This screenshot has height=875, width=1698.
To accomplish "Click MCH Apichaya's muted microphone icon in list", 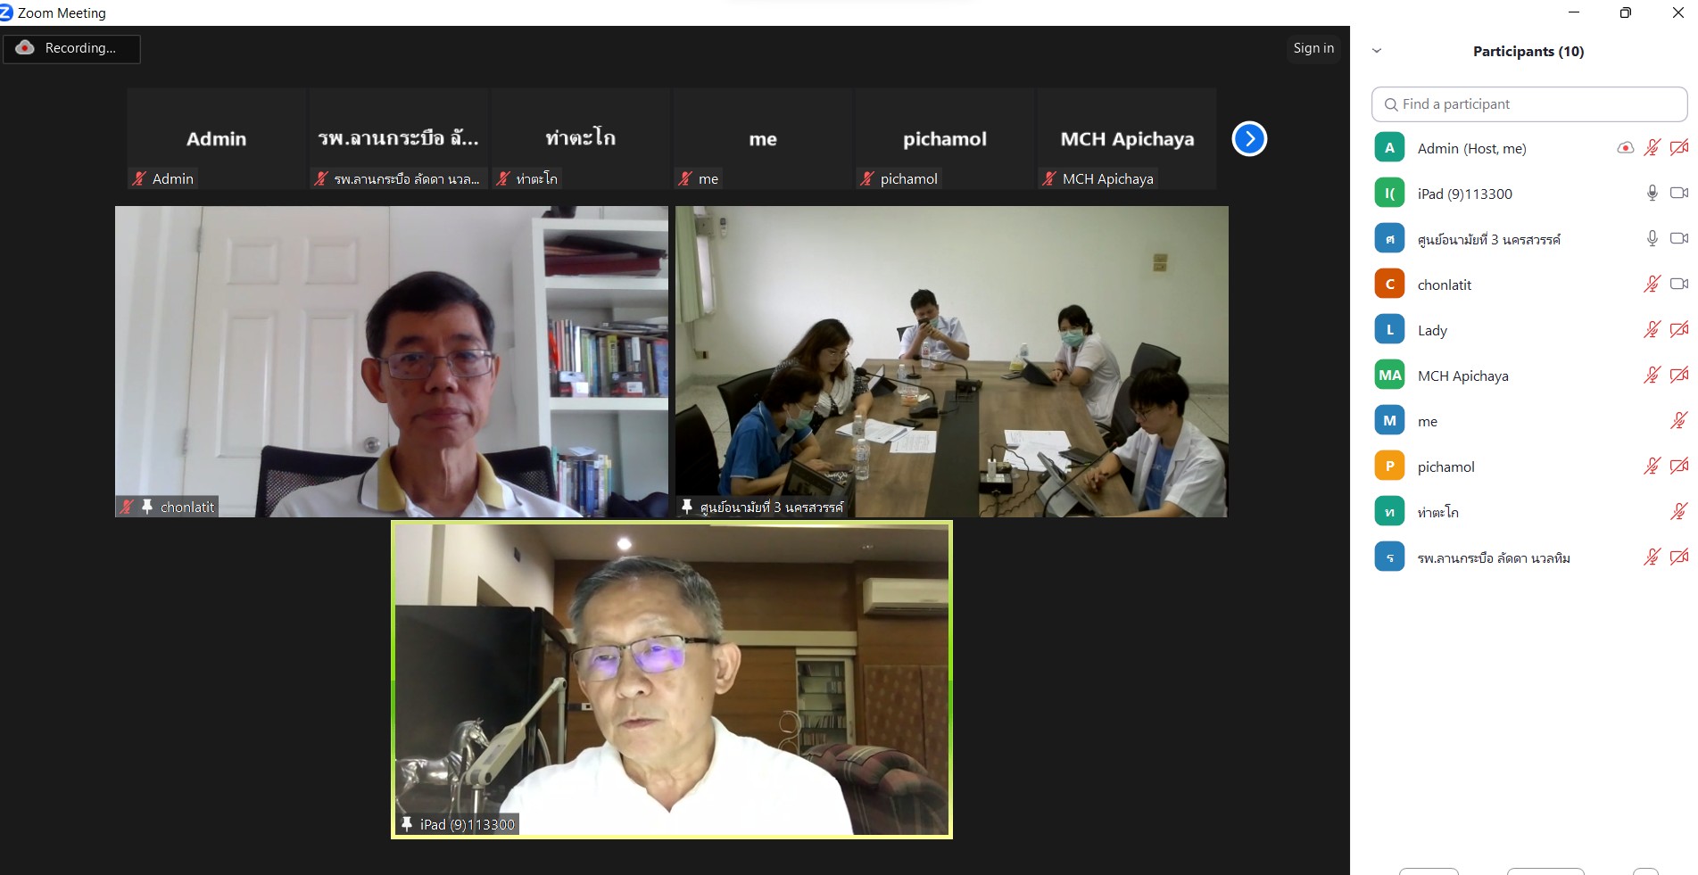I will [1652, 376].
